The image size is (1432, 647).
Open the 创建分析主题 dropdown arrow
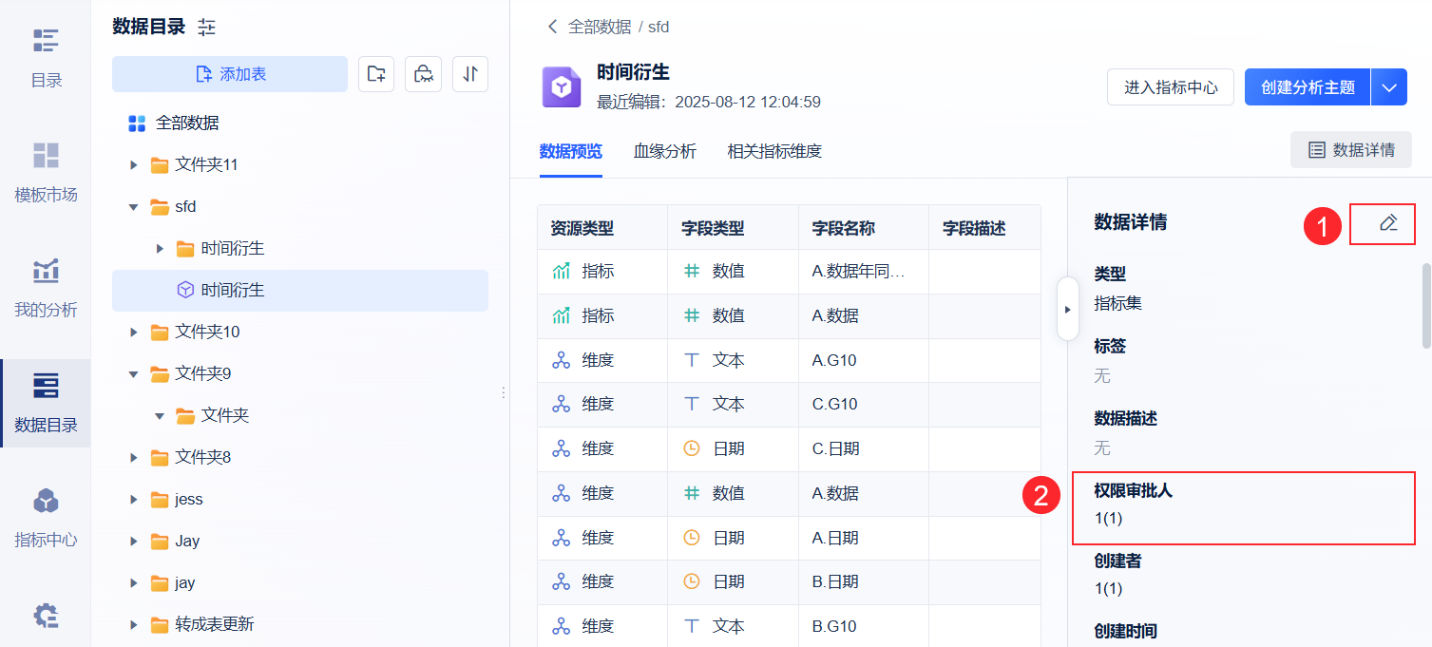tap(1388, 87)
